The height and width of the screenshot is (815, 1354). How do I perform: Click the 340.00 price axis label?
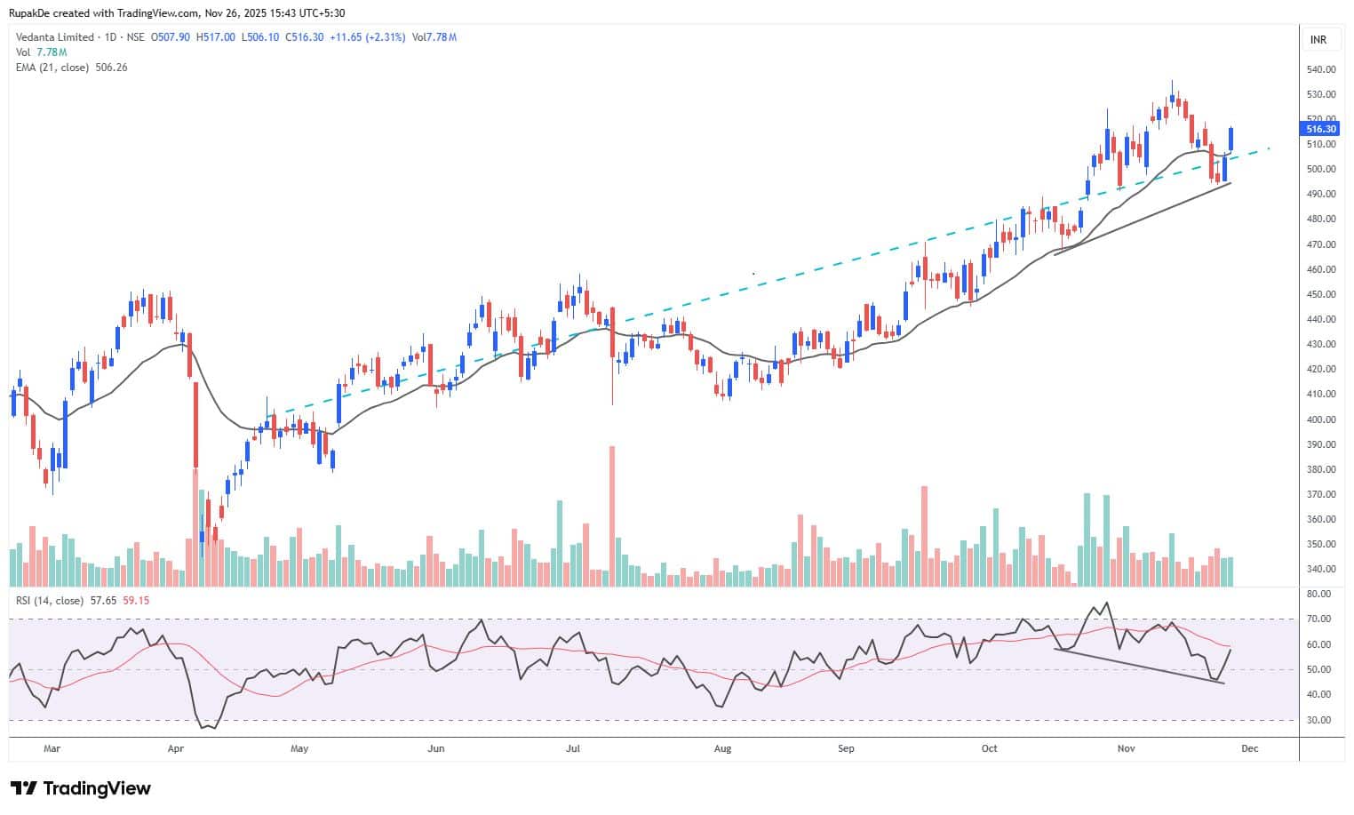tap(1321, 569)
